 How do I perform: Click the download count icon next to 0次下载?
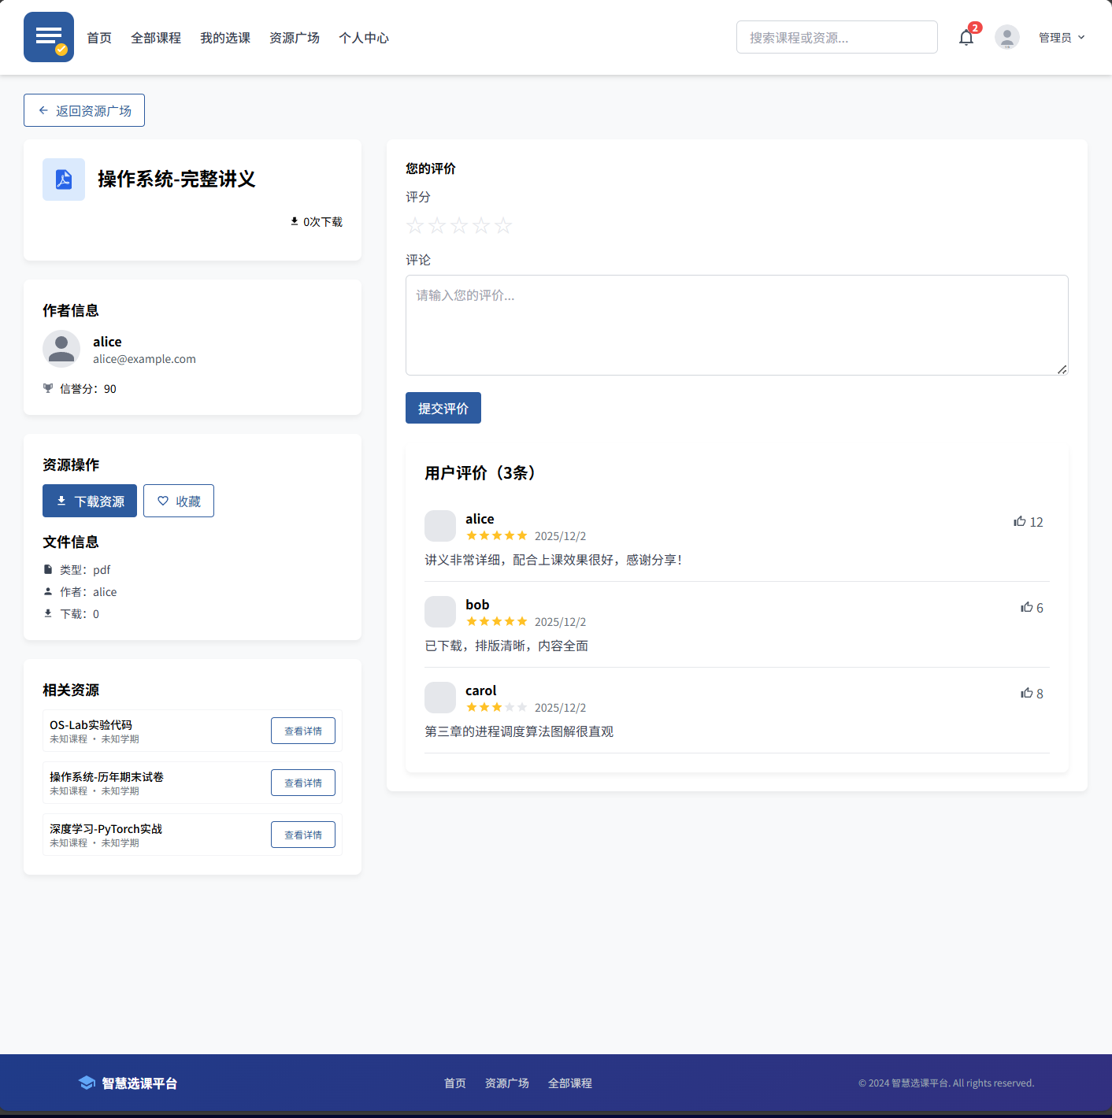295,221
